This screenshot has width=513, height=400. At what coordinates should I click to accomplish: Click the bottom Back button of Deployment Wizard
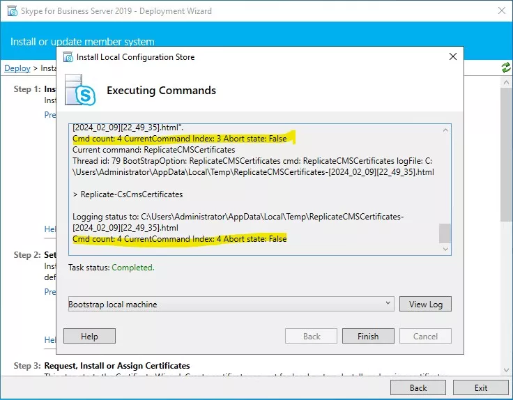[418, 387]
